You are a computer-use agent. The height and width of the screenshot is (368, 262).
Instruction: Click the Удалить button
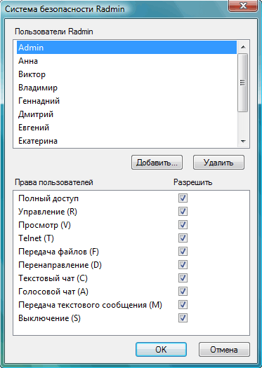pos(218,163)
